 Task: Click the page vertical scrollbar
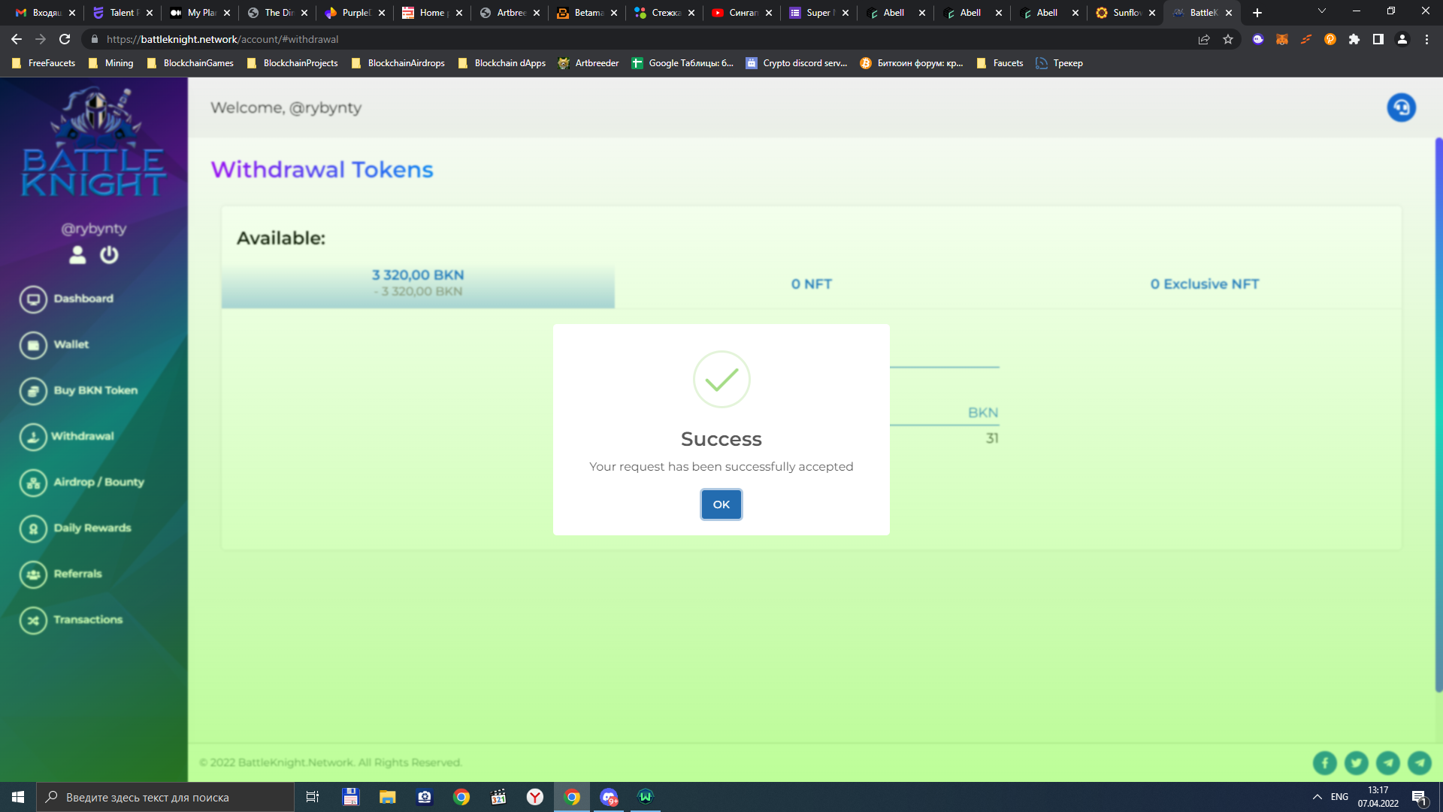1438,414
